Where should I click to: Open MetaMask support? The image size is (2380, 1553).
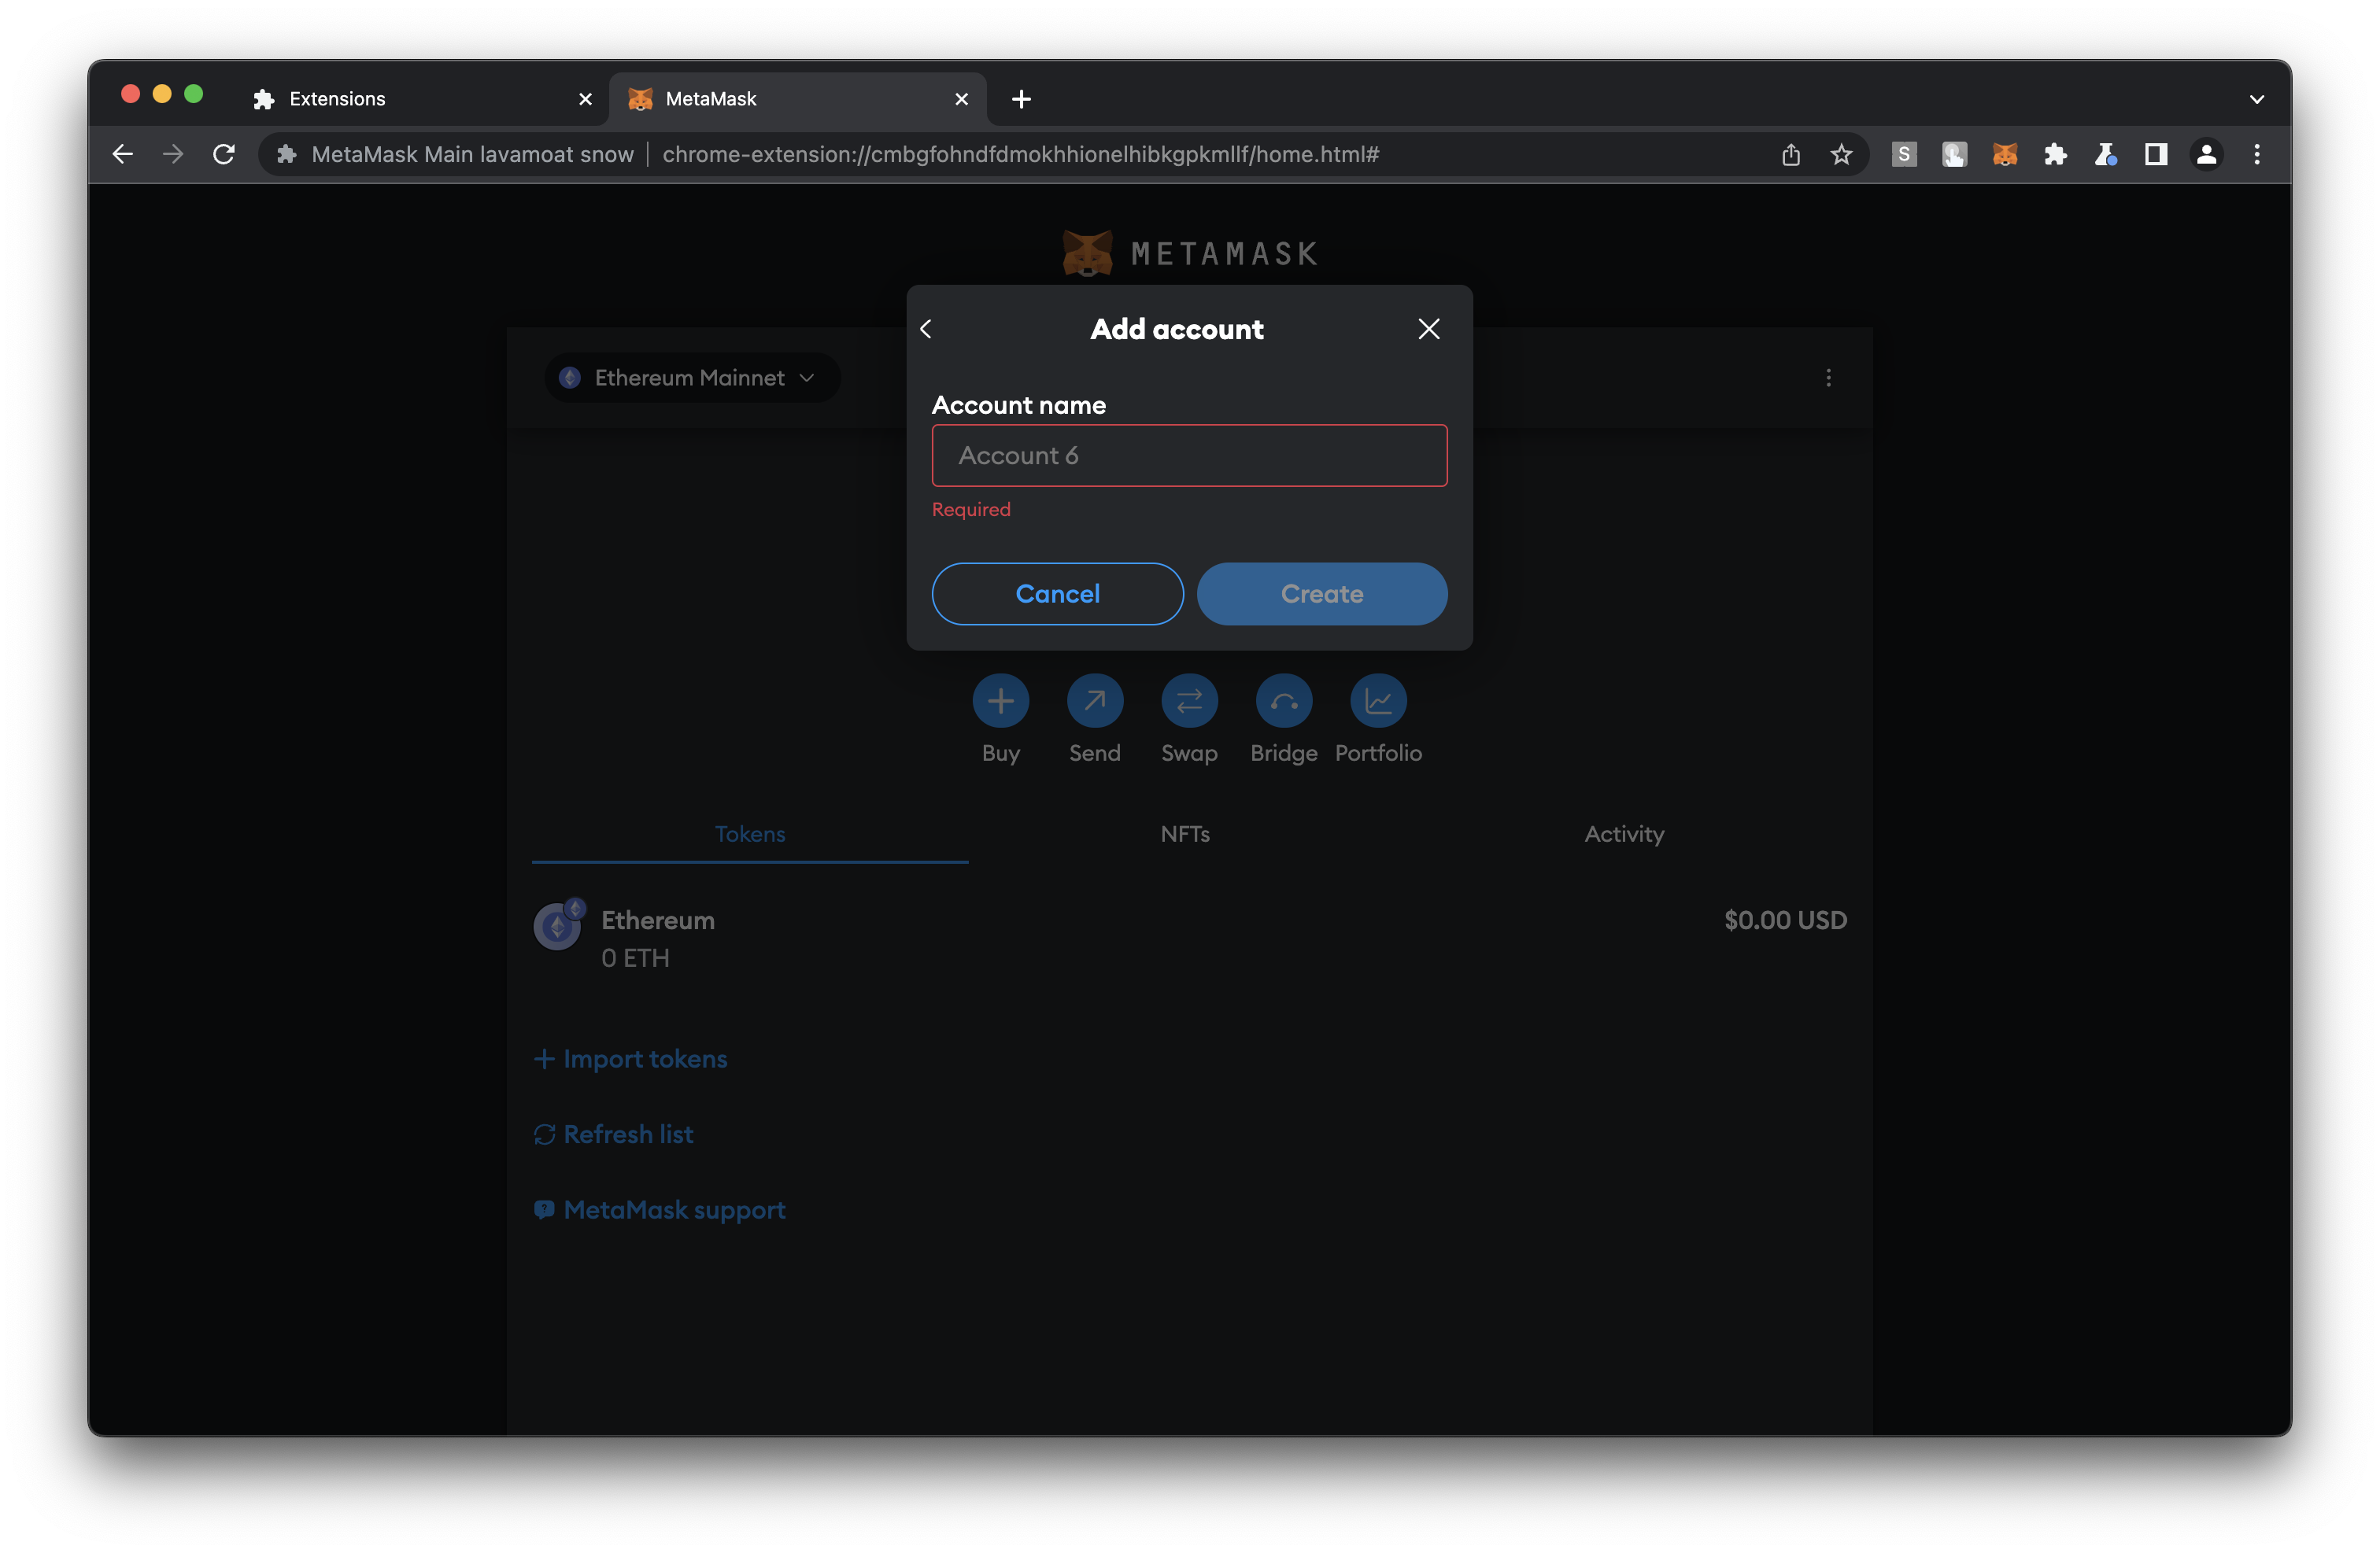coord(674,1209)
